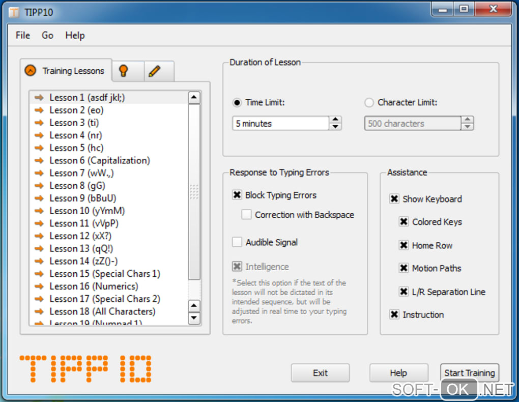519x402 pixels.
Task: Select Lesson 14 (zZ()-)
Action: (108, 261)
